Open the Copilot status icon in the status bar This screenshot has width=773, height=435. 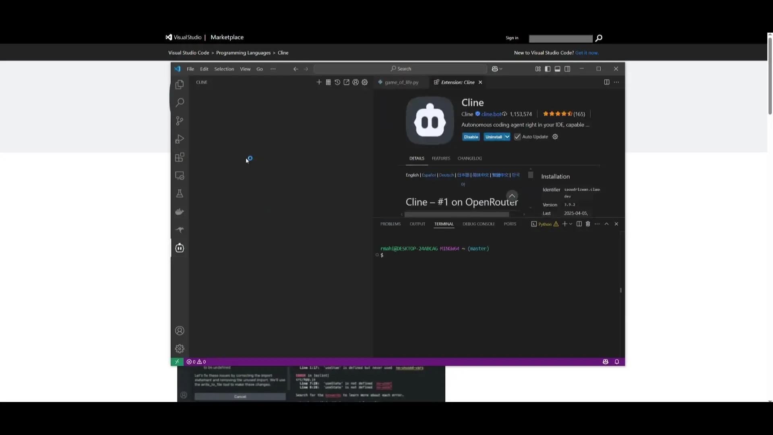pyautogui.click(x=606, y=362)
